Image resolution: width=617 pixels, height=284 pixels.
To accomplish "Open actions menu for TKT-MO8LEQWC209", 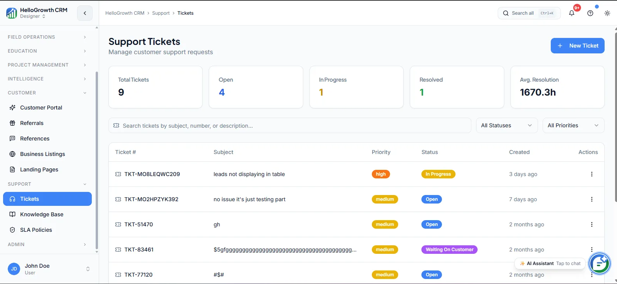I will pyautogui.click(x=591, y=174).
